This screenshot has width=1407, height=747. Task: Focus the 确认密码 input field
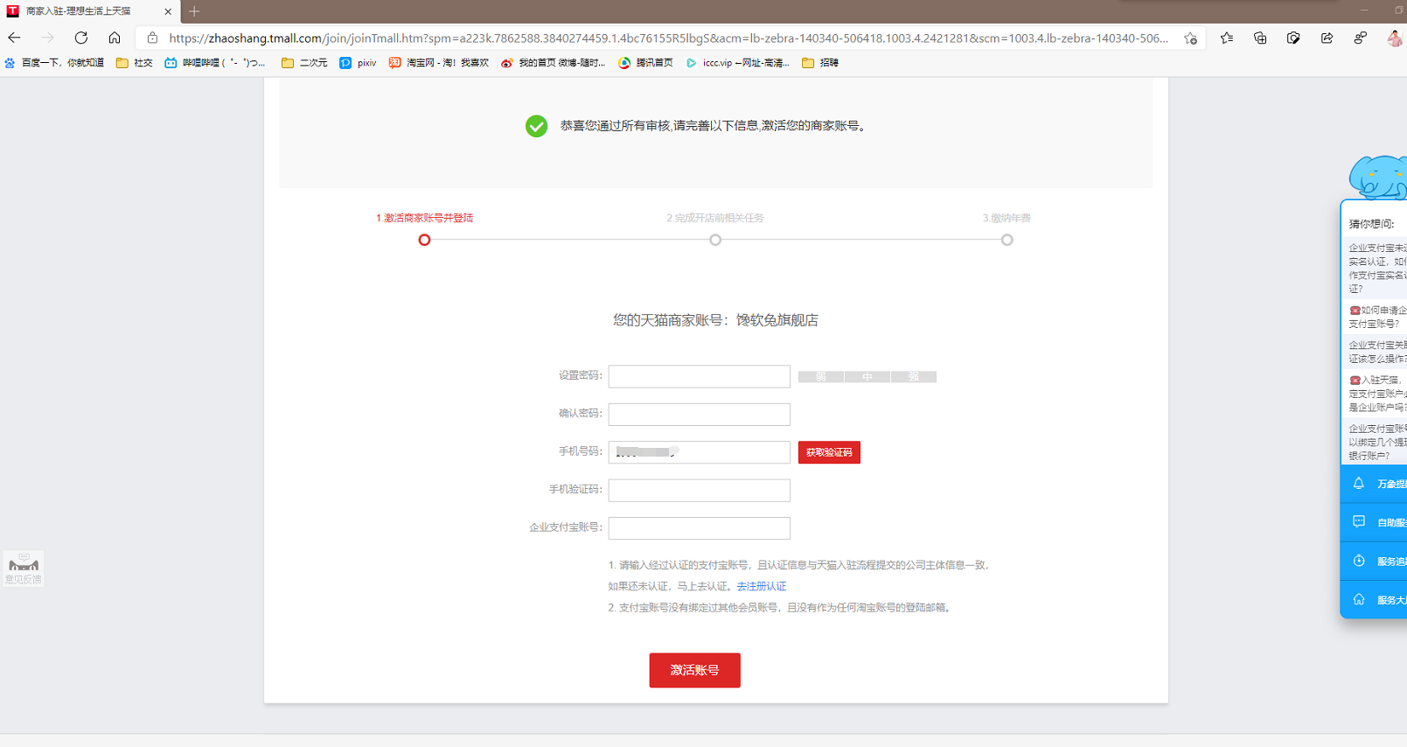[699, 414]
